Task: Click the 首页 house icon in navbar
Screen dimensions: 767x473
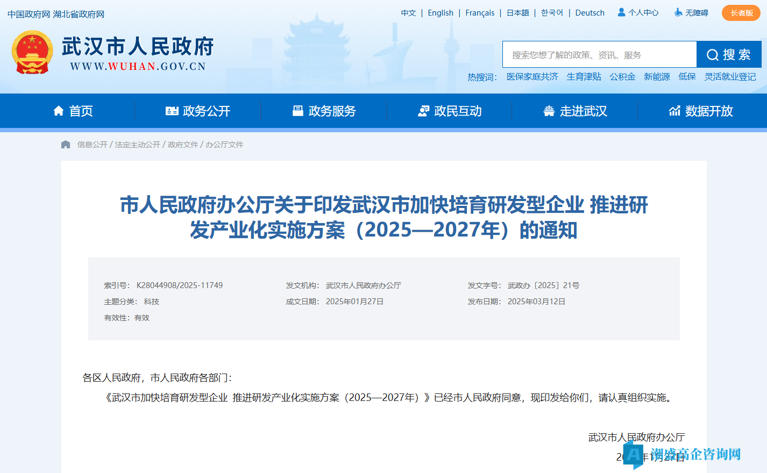Action: click(x=59, y=111)
